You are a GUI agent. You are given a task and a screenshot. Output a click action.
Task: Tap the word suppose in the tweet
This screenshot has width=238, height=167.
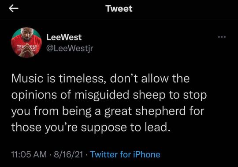tap(104, 128)
